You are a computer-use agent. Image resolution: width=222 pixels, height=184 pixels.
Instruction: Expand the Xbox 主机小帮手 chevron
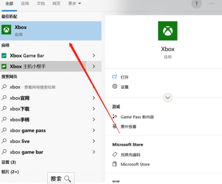coord(94,66)
